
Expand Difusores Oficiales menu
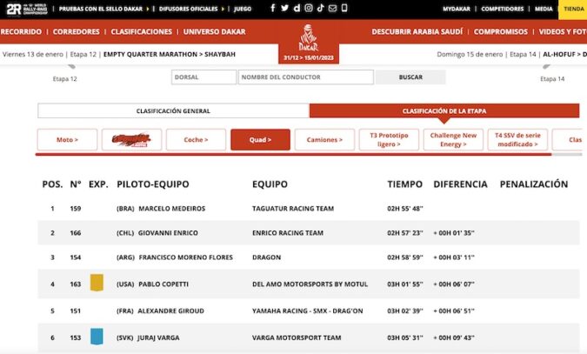[191, 9]
